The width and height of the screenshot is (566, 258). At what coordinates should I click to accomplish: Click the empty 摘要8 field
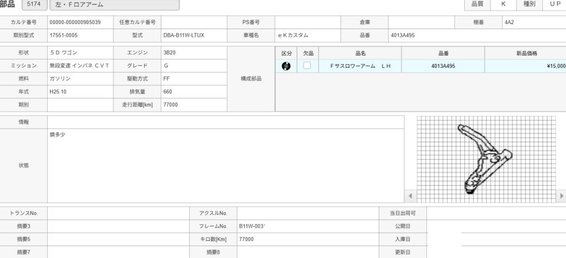point(308,252)
